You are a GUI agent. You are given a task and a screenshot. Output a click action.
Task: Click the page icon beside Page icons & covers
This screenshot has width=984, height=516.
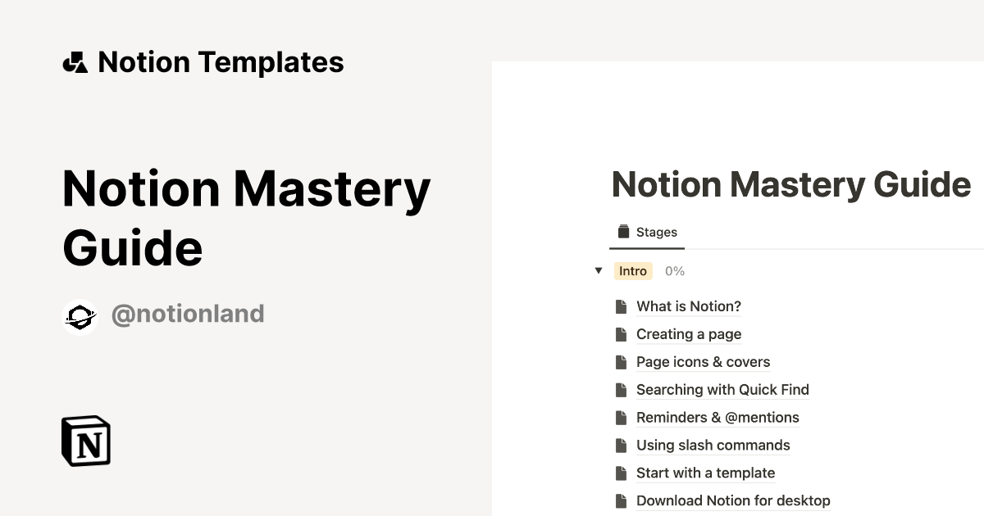click(x=622, y=362)
